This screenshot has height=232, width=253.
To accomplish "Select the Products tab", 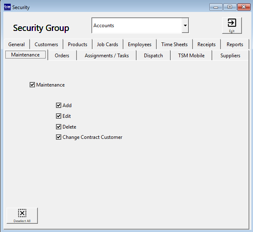I will coord(77,45).
